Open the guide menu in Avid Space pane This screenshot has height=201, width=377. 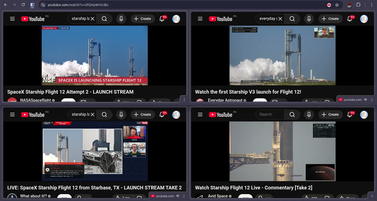200,115
